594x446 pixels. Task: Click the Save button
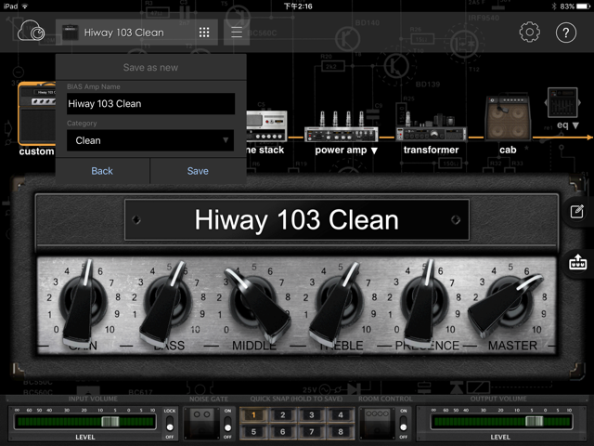point(198,171)
